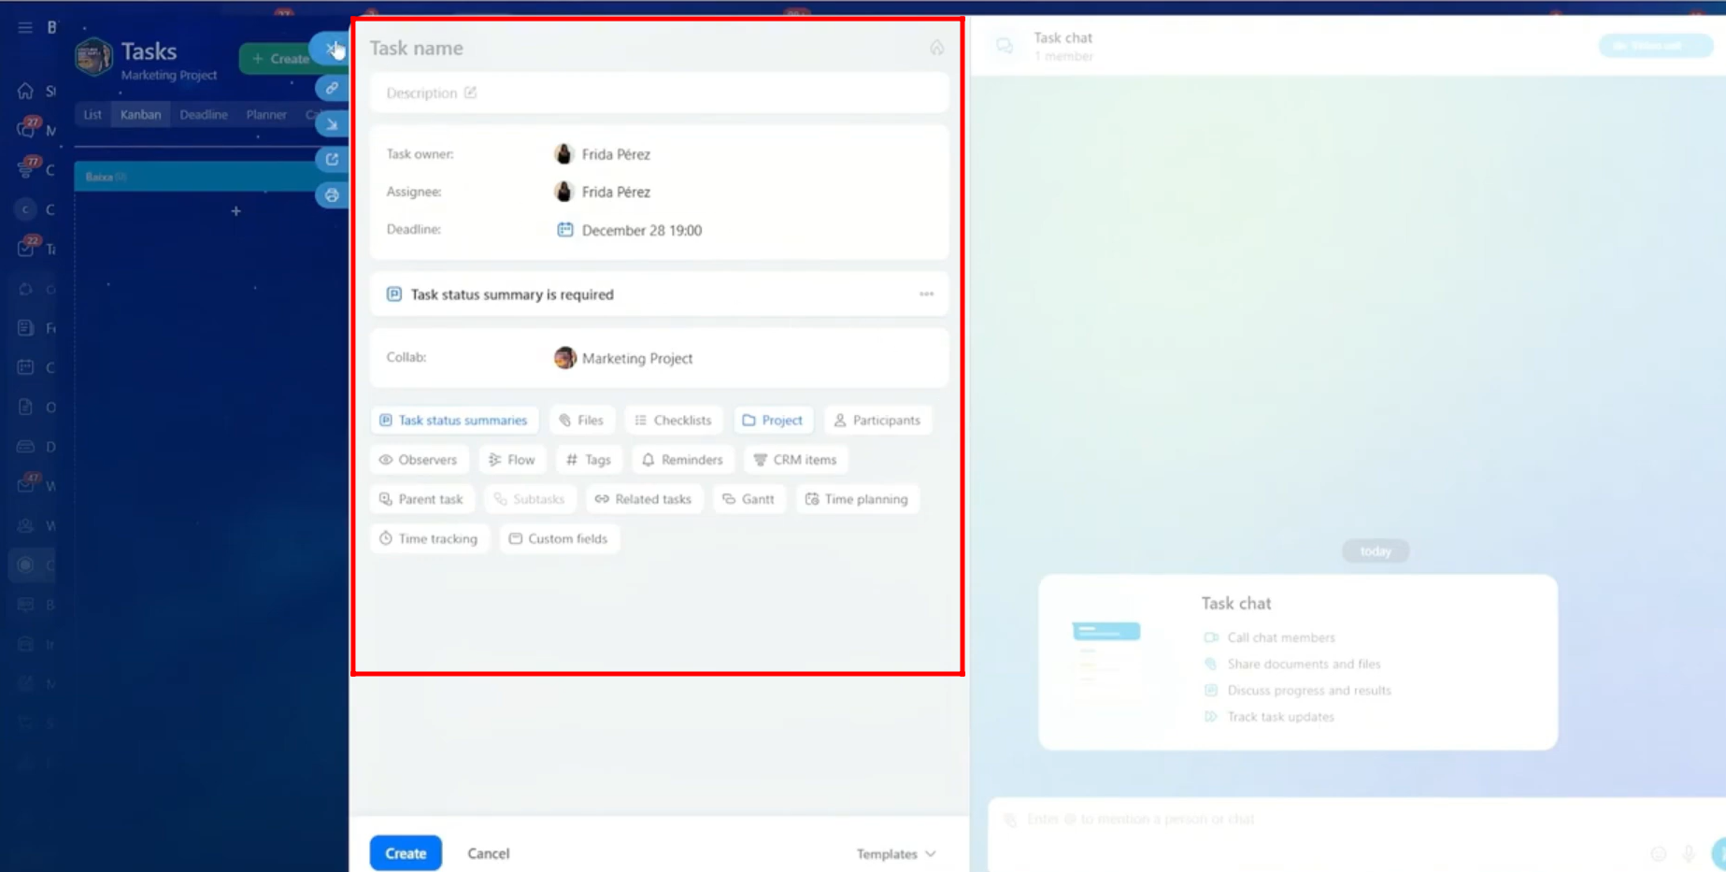This screenshot has height=872, width=1726.
Task: Open the green Create button in Tasks header
Action: tap(279, 59)
